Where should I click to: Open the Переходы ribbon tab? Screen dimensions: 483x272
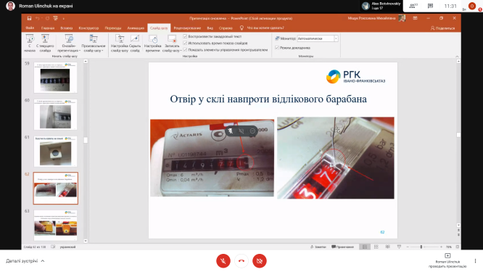pyautogui.click(x=113, y=28)
